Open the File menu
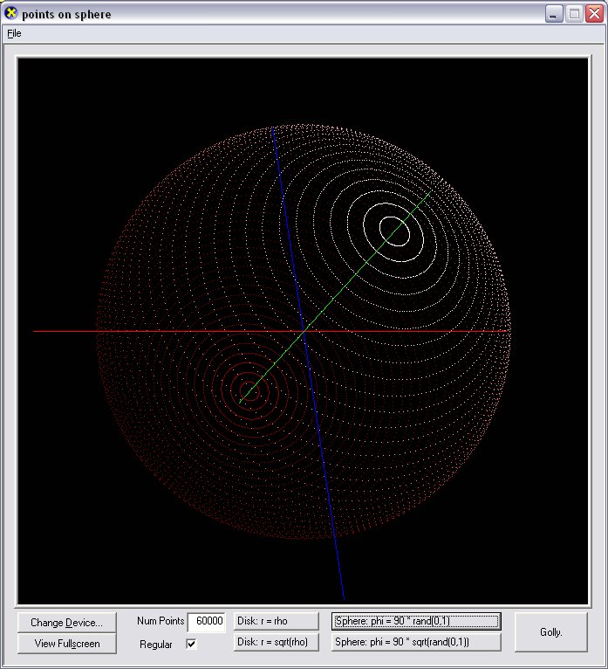Viewport: 608px width, 669px height. pyautogui.click(x=14, y=33)
